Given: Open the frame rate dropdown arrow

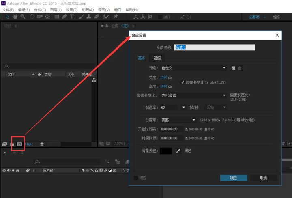Looking at the screenshot, I should click(184, 107).
